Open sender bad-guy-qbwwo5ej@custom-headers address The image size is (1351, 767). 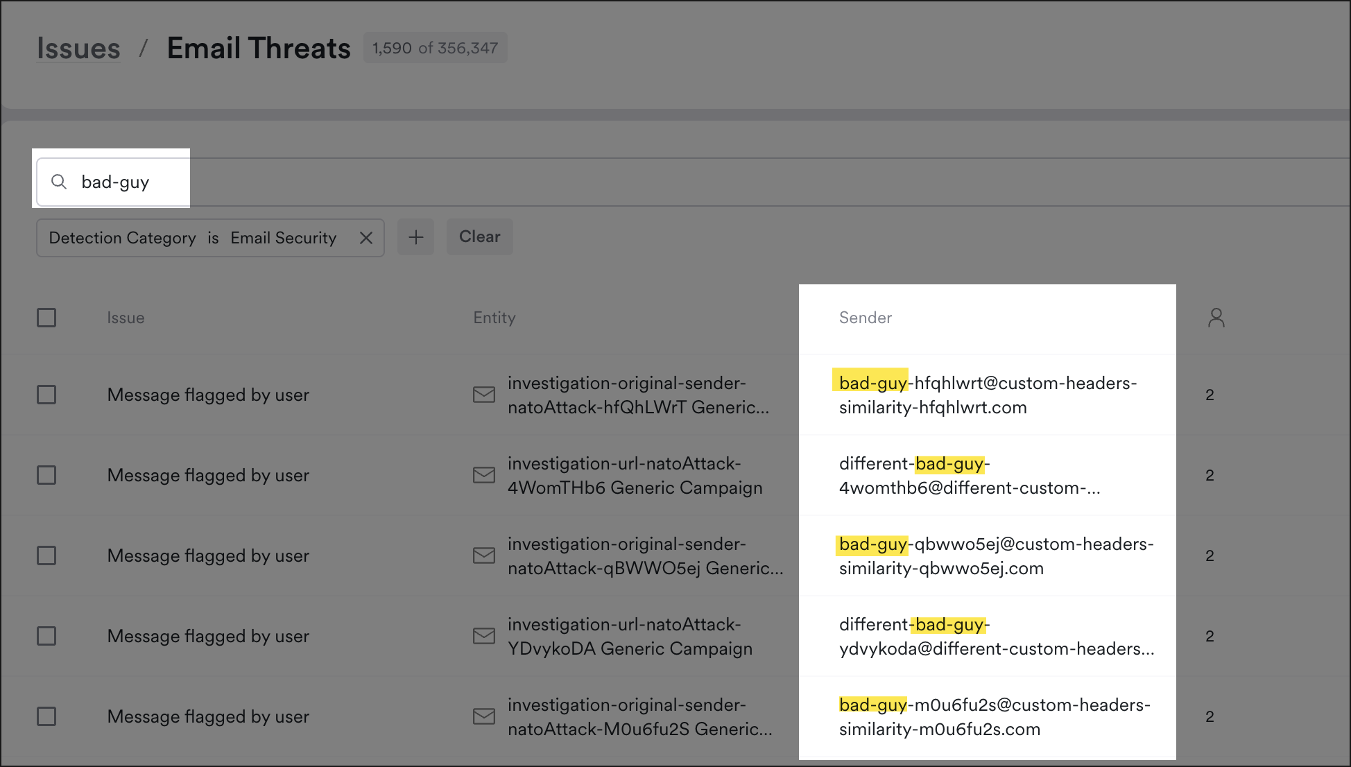[x=996, y=556]
